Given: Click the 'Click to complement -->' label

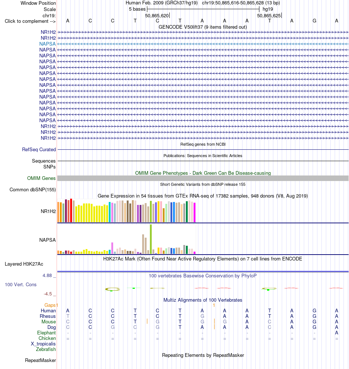Looking at the screenshot, I should [30, 21].
